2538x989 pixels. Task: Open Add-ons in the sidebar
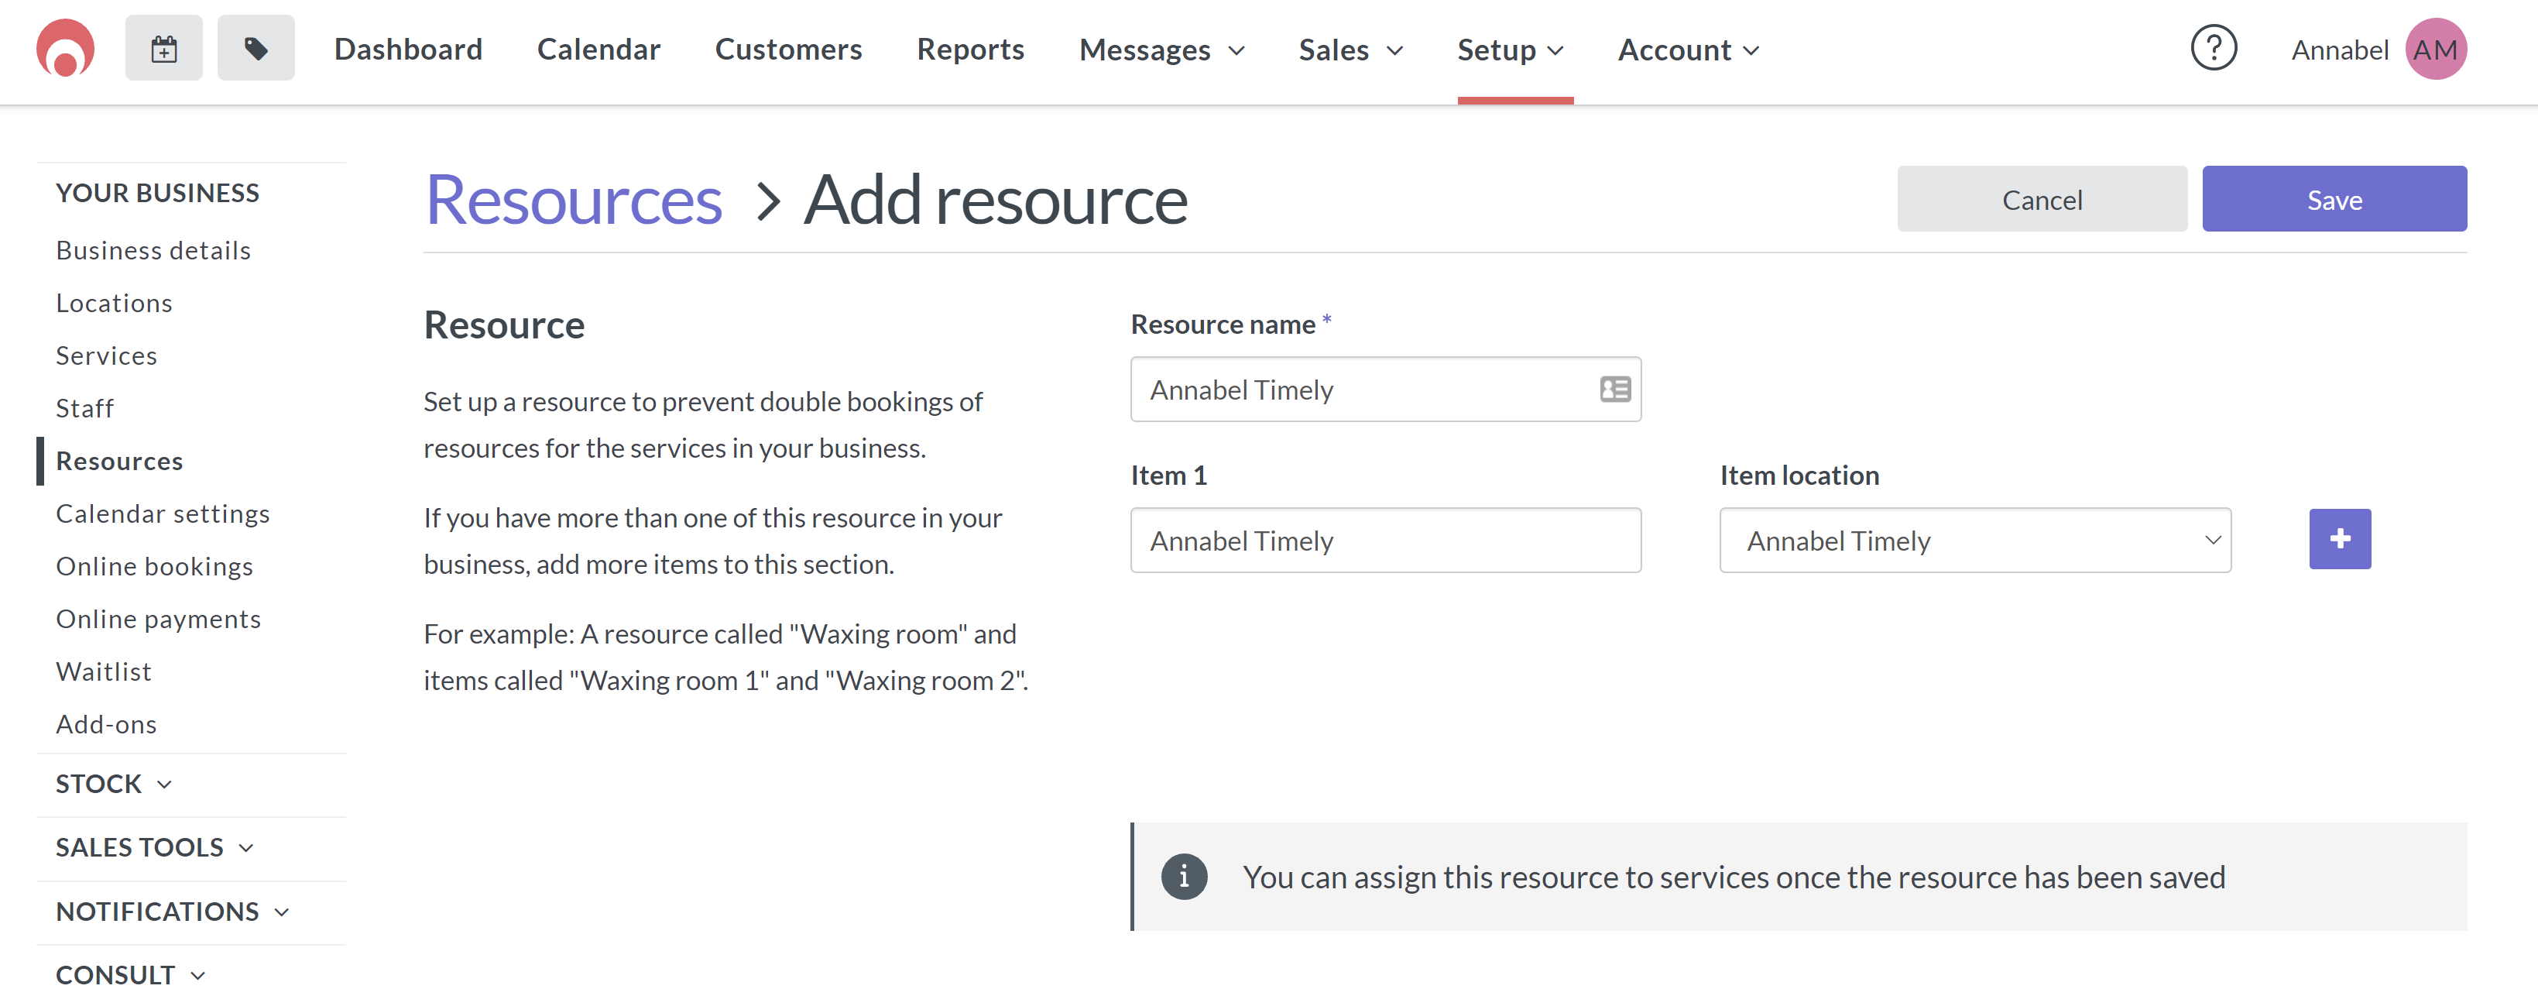[x=106, y=724]
